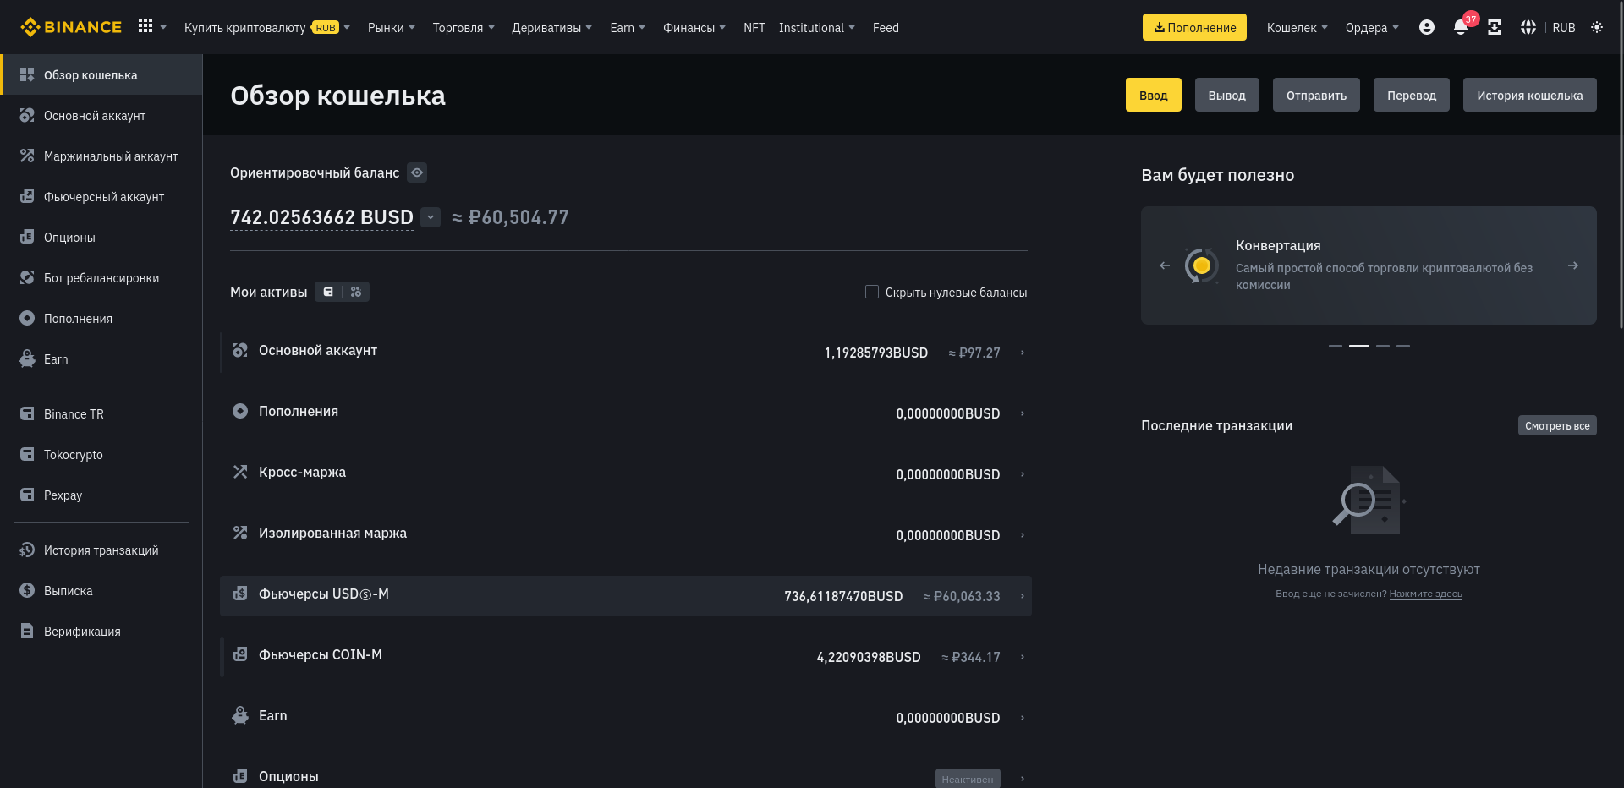Click Смотреть все transactions button
Viewport: 1624px width, 788px height.
point(1557,425)
